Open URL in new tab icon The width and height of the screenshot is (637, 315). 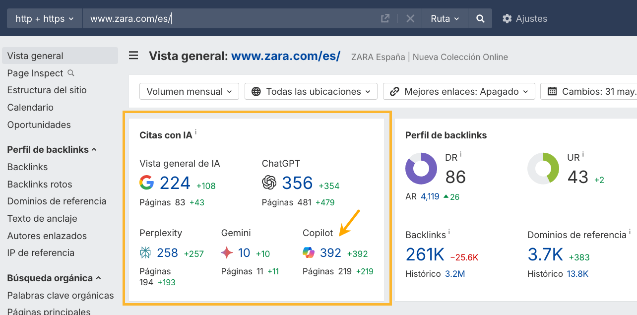point(385,18)
